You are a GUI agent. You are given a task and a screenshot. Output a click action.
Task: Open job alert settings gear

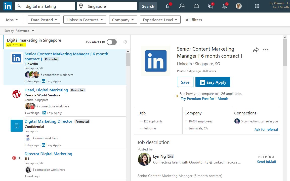[x=125, y=42]
